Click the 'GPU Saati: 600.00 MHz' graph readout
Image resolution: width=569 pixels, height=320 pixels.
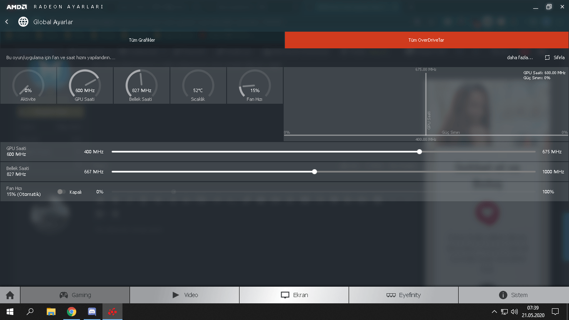click(x=544, y=72)
